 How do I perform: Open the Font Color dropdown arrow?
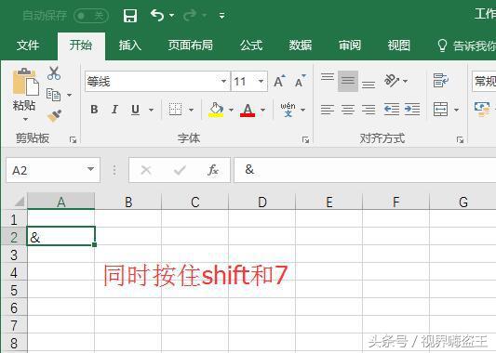tap(262, 110)
